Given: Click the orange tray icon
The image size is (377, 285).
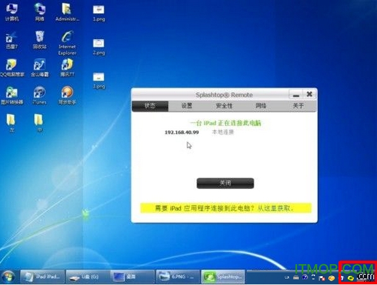Looking at the screenshot, I should click(x=332, y=278).
